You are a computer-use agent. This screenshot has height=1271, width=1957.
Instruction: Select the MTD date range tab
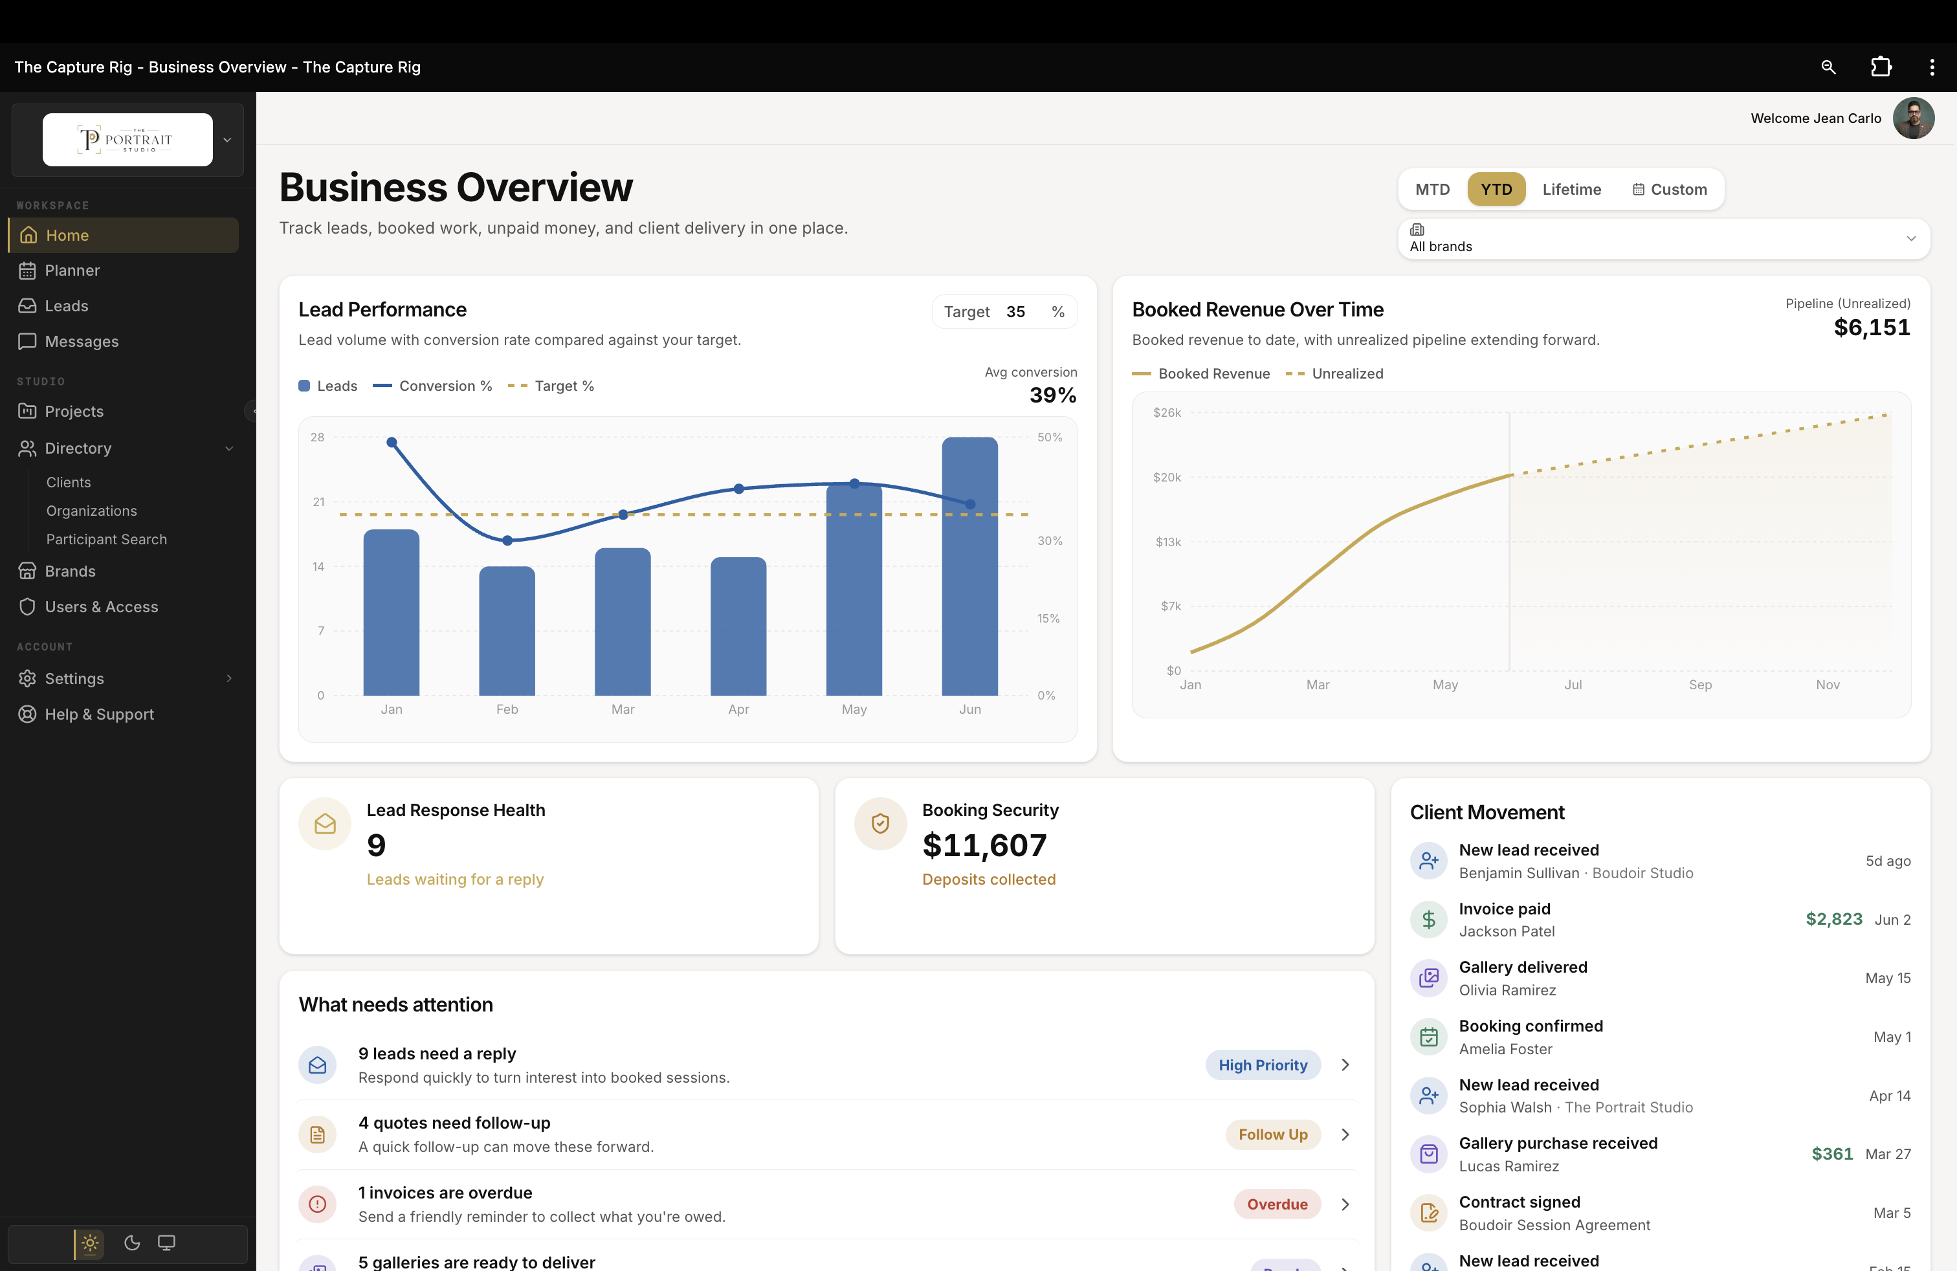click(1432, 189)
